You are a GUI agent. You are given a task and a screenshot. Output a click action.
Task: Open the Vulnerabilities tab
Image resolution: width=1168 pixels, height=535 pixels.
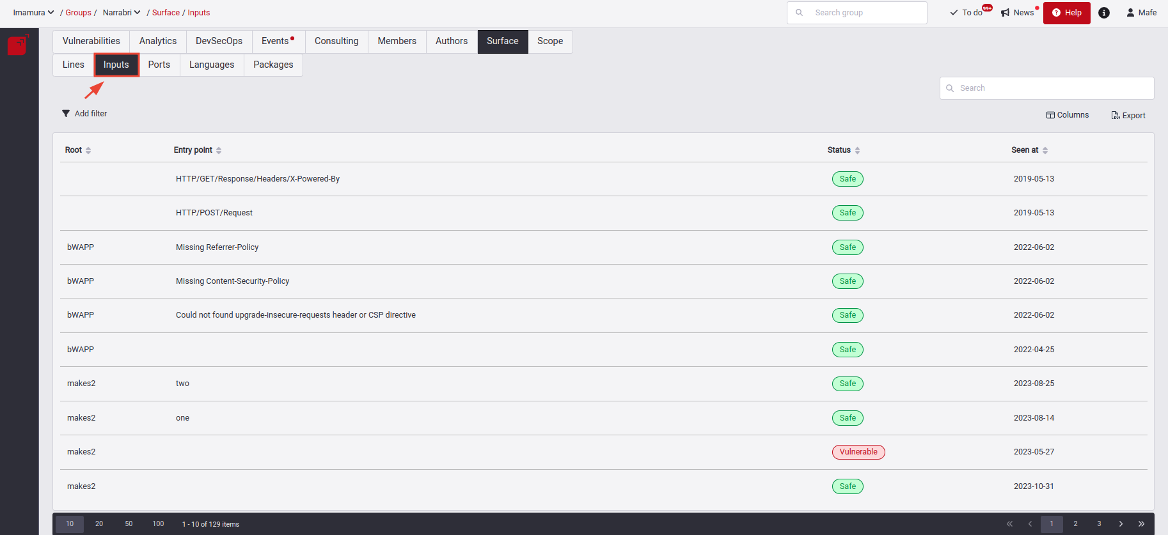click(91, 42)
